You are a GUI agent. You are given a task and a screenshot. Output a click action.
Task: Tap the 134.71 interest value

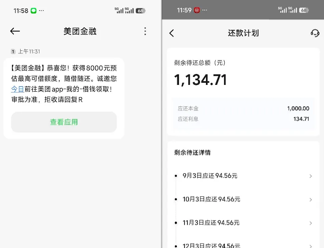[x=301, y=119]
